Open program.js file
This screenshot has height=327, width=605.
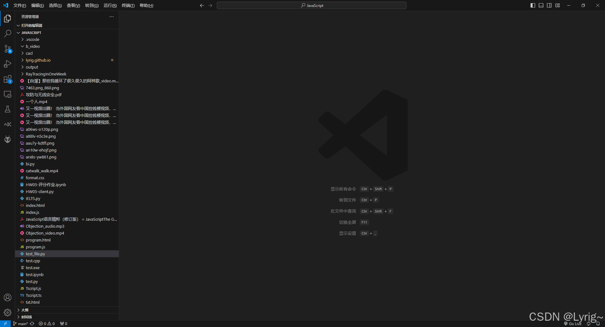(67, 247)
